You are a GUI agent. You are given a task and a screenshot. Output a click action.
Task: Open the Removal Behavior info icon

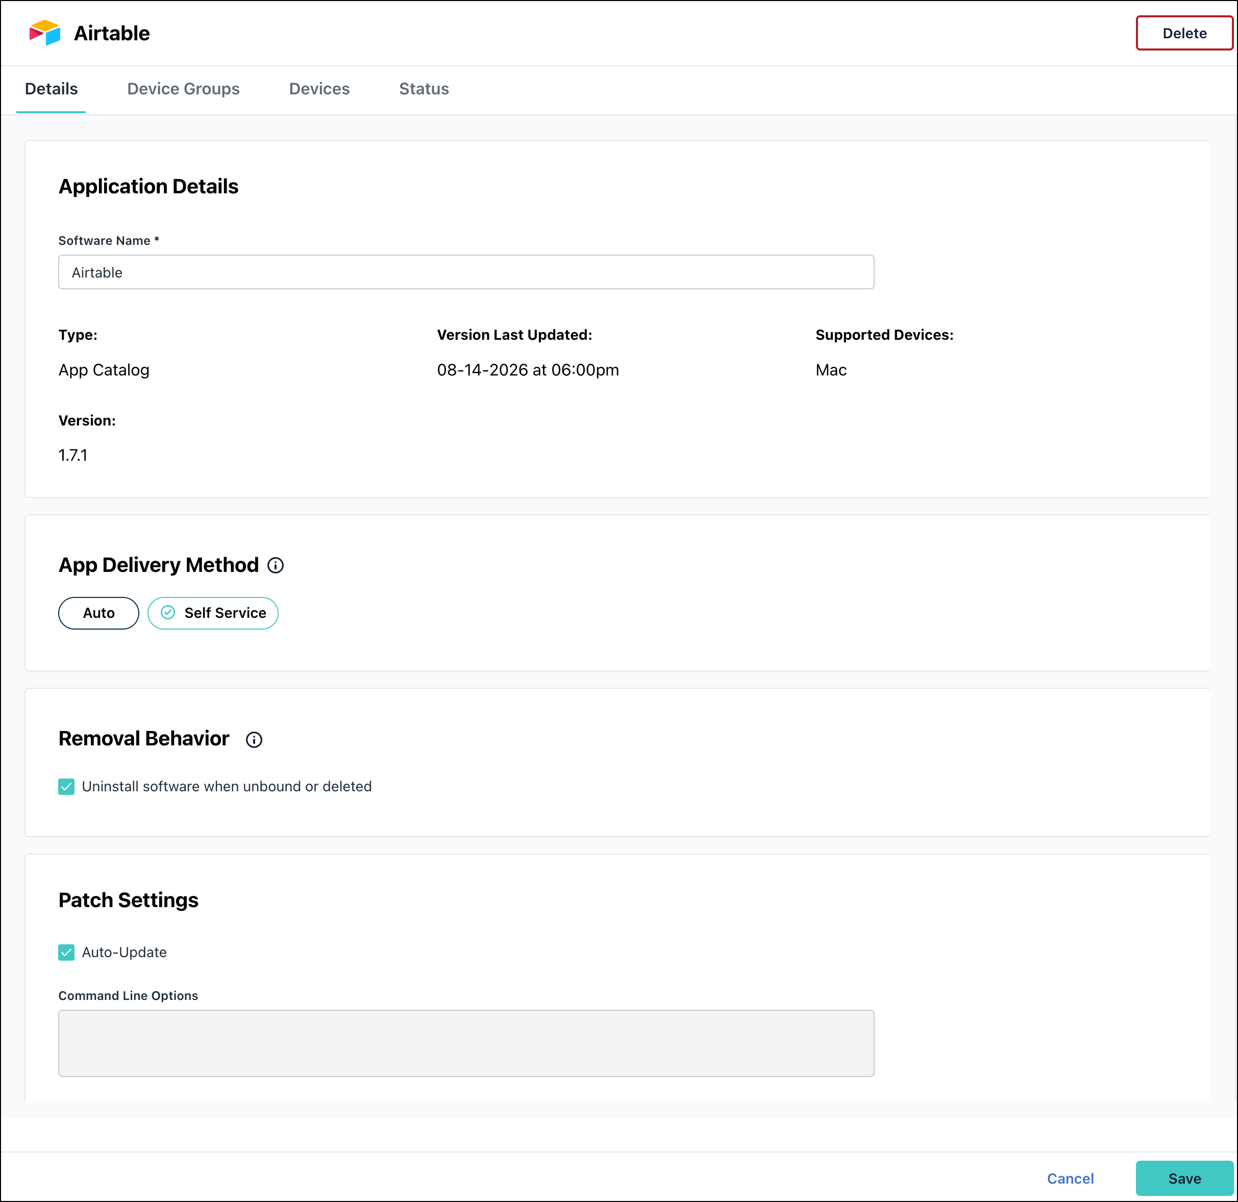click(x=254, y=740)
